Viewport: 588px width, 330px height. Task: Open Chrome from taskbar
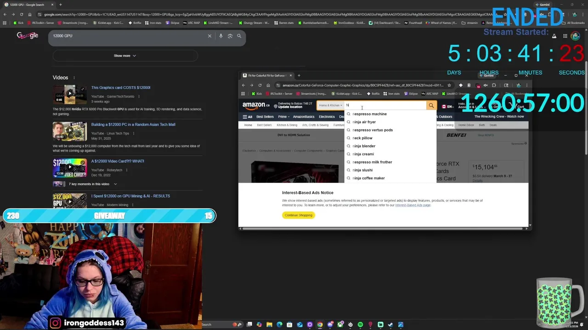[x=320, y=324]
